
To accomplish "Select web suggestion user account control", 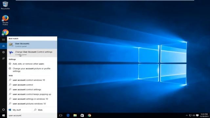I will (x=32, y=85).
